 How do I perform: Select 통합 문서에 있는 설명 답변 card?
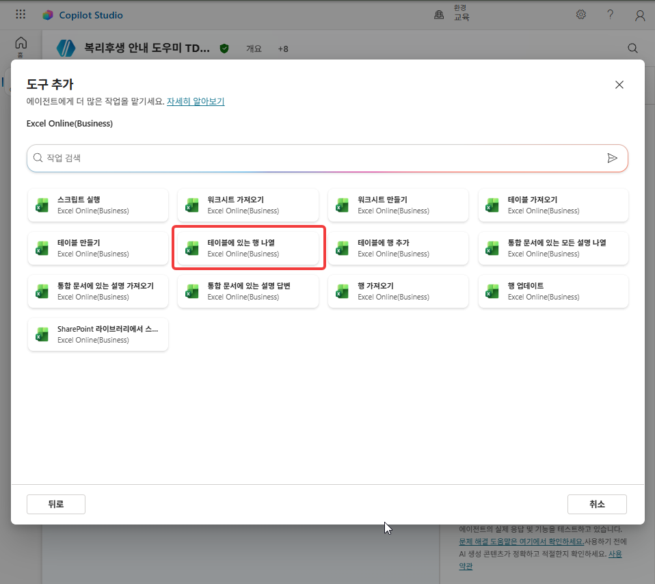click(248, 291)
